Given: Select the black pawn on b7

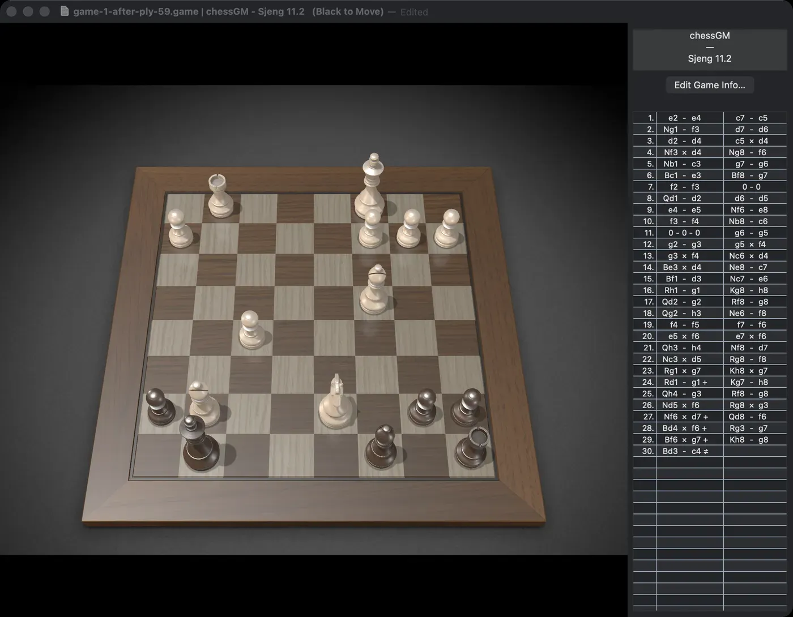Looking at the screenshot, I should (424, 407).
